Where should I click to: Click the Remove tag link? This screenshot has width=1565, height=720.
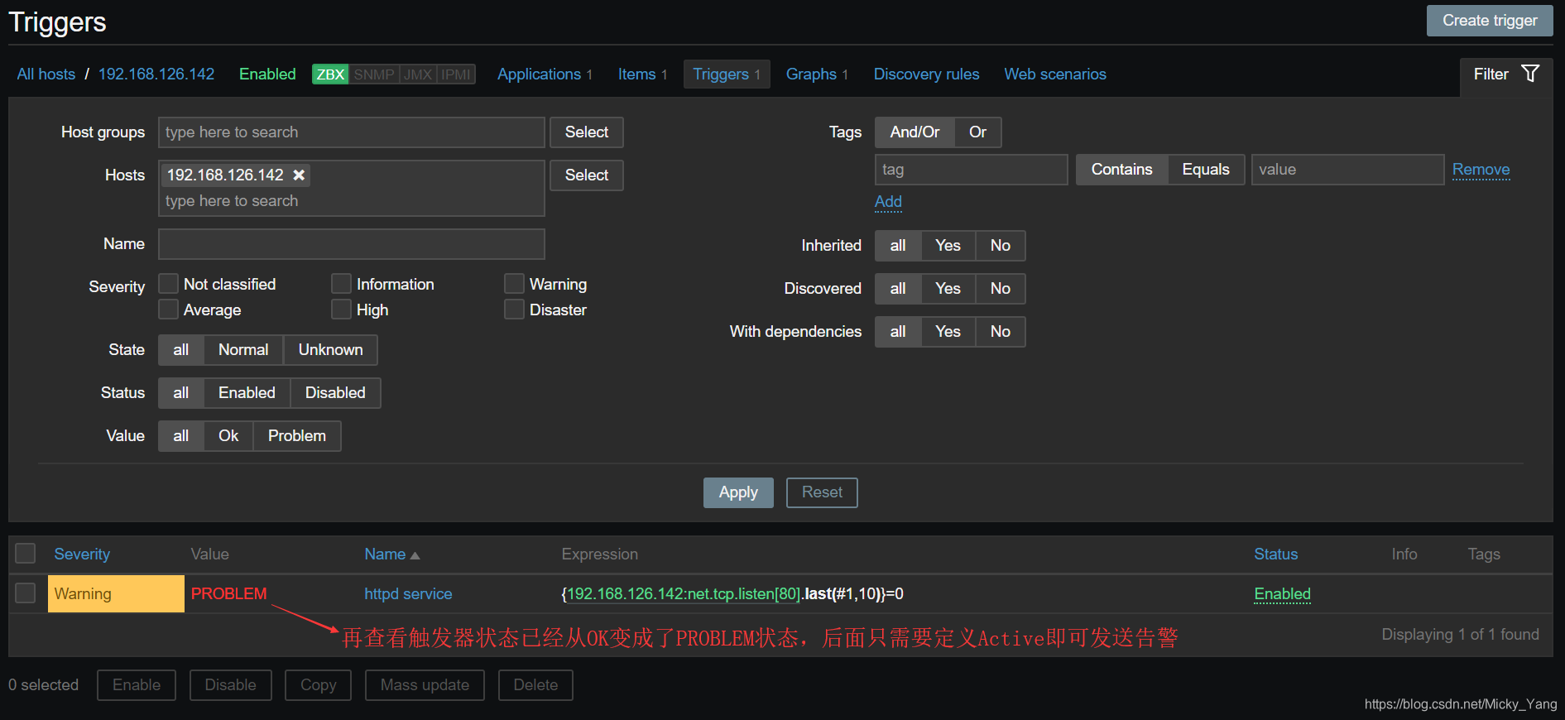[x=1481, y=170]
